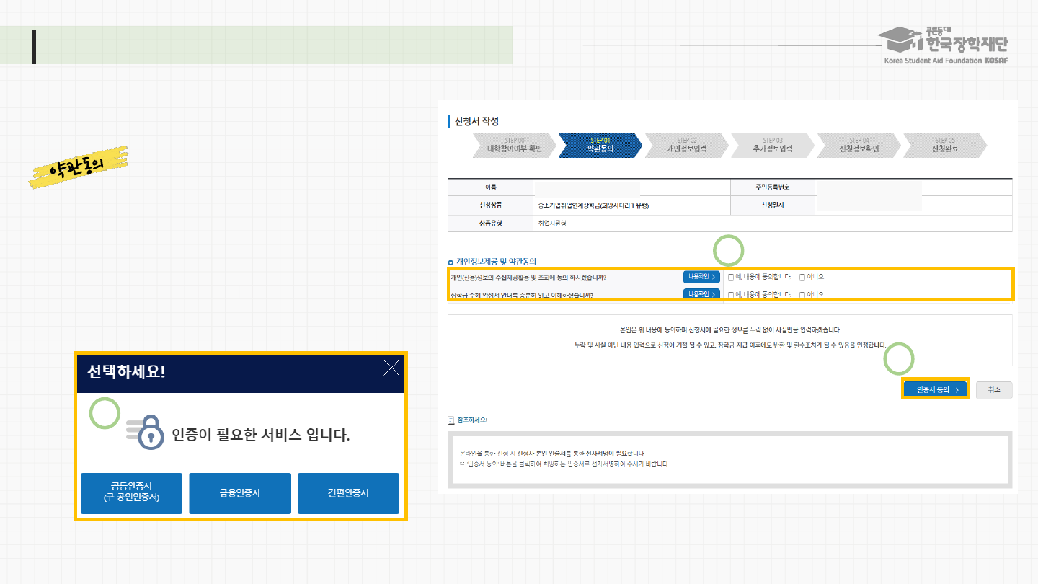The width and height of the screenshot is (1038, 584).
Task: Open 내용확인 for scholarship pledge notice
Action: [701, 294]
